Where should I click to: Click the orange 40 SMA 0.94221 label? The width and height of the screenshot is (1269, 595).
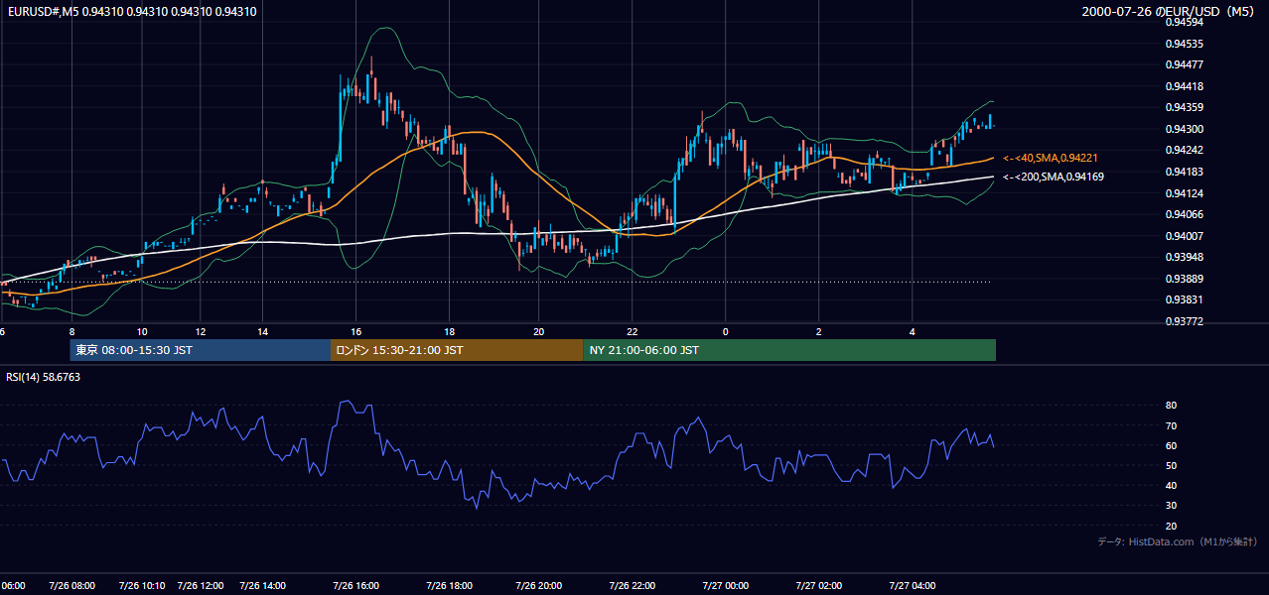(1051, 158)
